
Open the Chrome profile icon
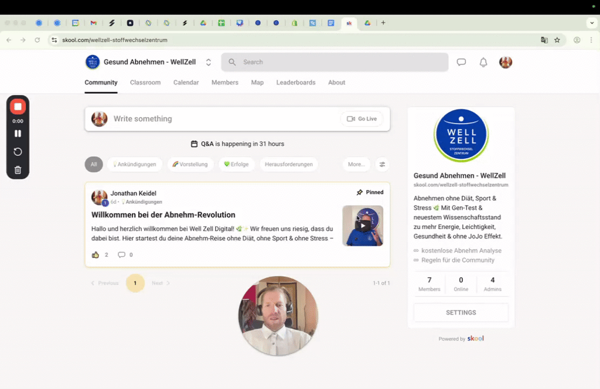tap(577, 40)
